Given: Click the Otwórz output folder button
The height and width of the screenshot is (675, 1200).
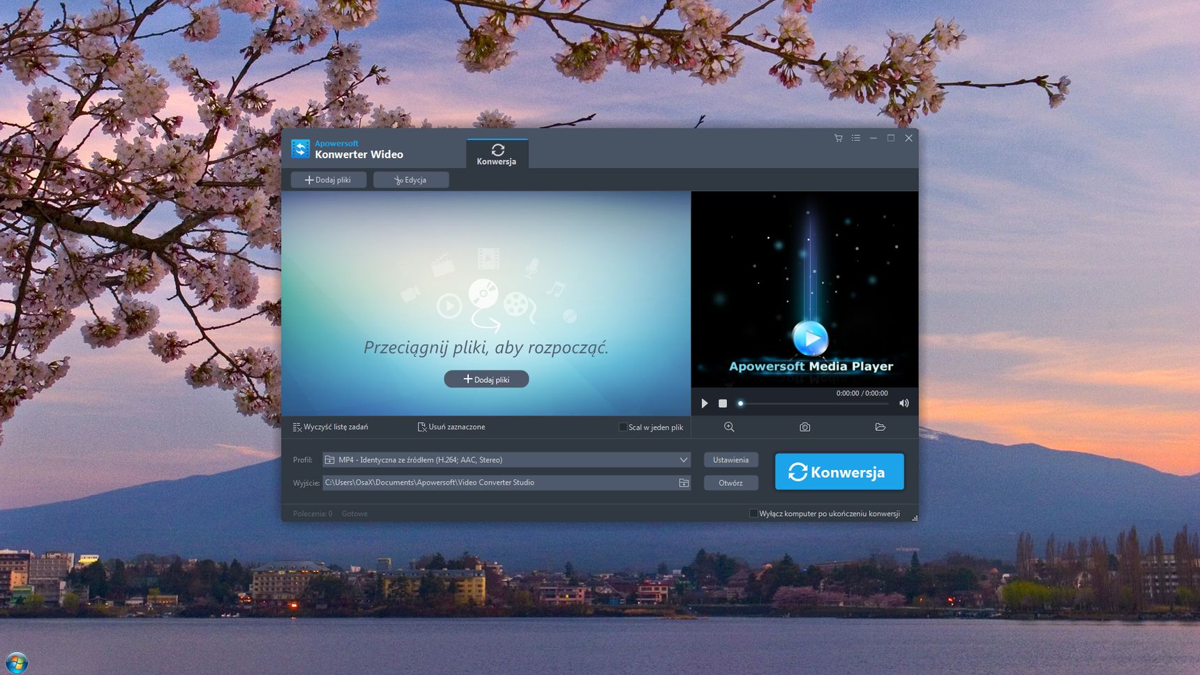Looking at the screenshot, I should [x=730, y=483].
